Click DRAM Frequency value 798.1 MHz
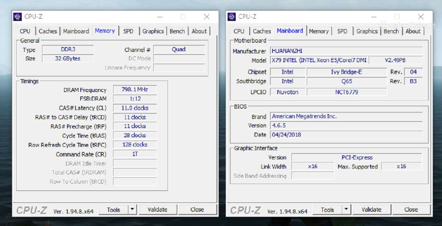Image resolution: width=442 pixels, height=226 pixels. tap(135, 90)
